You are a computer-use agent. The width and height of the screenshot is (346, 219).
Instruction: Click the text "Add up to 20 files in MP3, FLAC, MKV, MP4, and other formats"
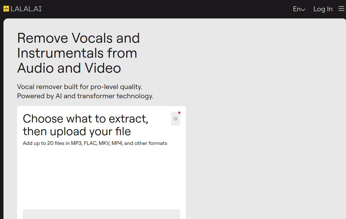pos(95,143)
